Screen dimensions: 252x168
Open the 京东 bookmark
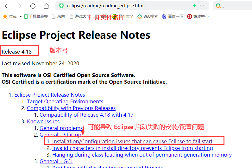[x=59, y=16]
